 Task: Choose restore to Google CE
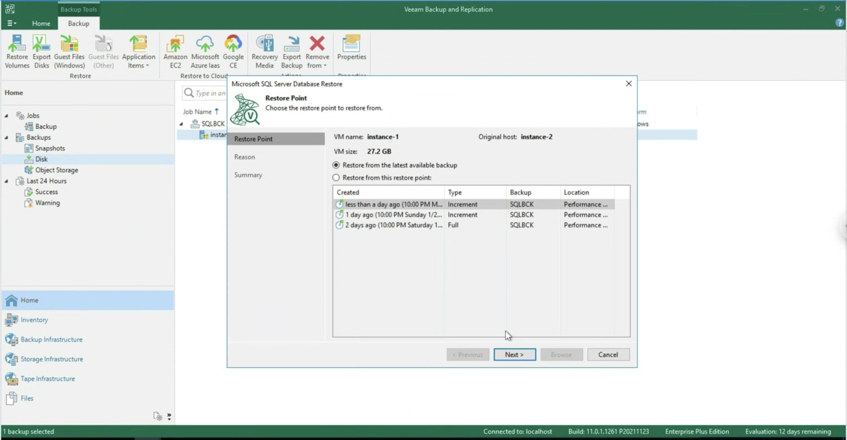pos(233,52)
